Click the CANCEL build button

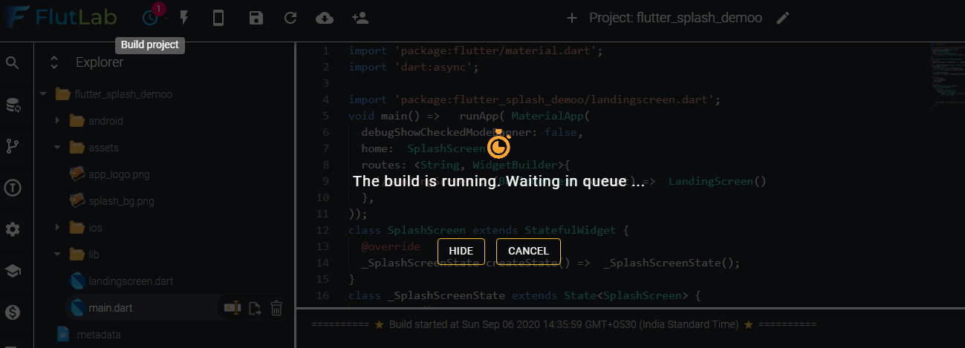(x=528, y=251)
